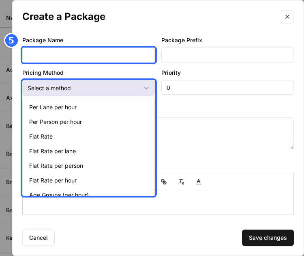
Task: Cancel the package creation
Action: (39, 238)
